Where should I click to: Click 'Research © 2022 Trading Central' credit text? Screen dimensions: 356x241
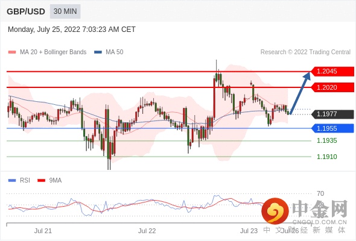(x=305, y=52)
